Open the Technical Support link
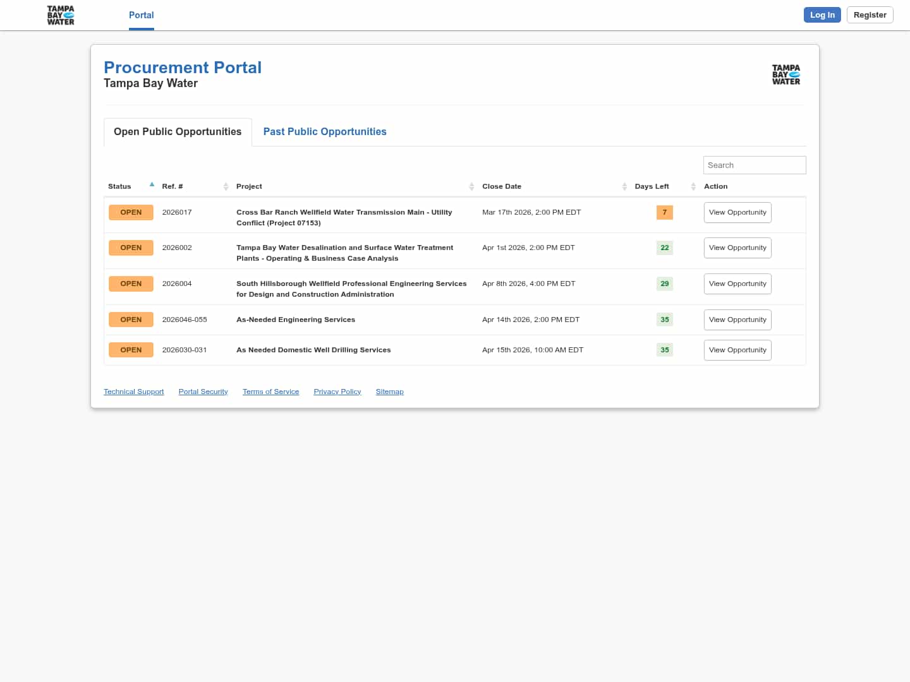Viewport: 910px width, 682px height. [133, 392]
